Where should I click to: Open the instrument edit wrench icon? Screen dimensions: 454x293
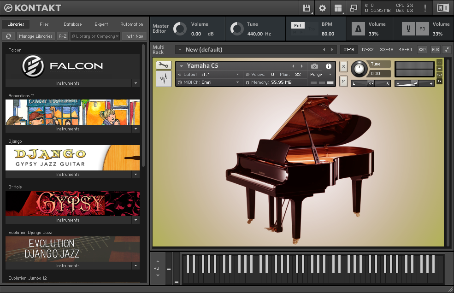point(164,65)
